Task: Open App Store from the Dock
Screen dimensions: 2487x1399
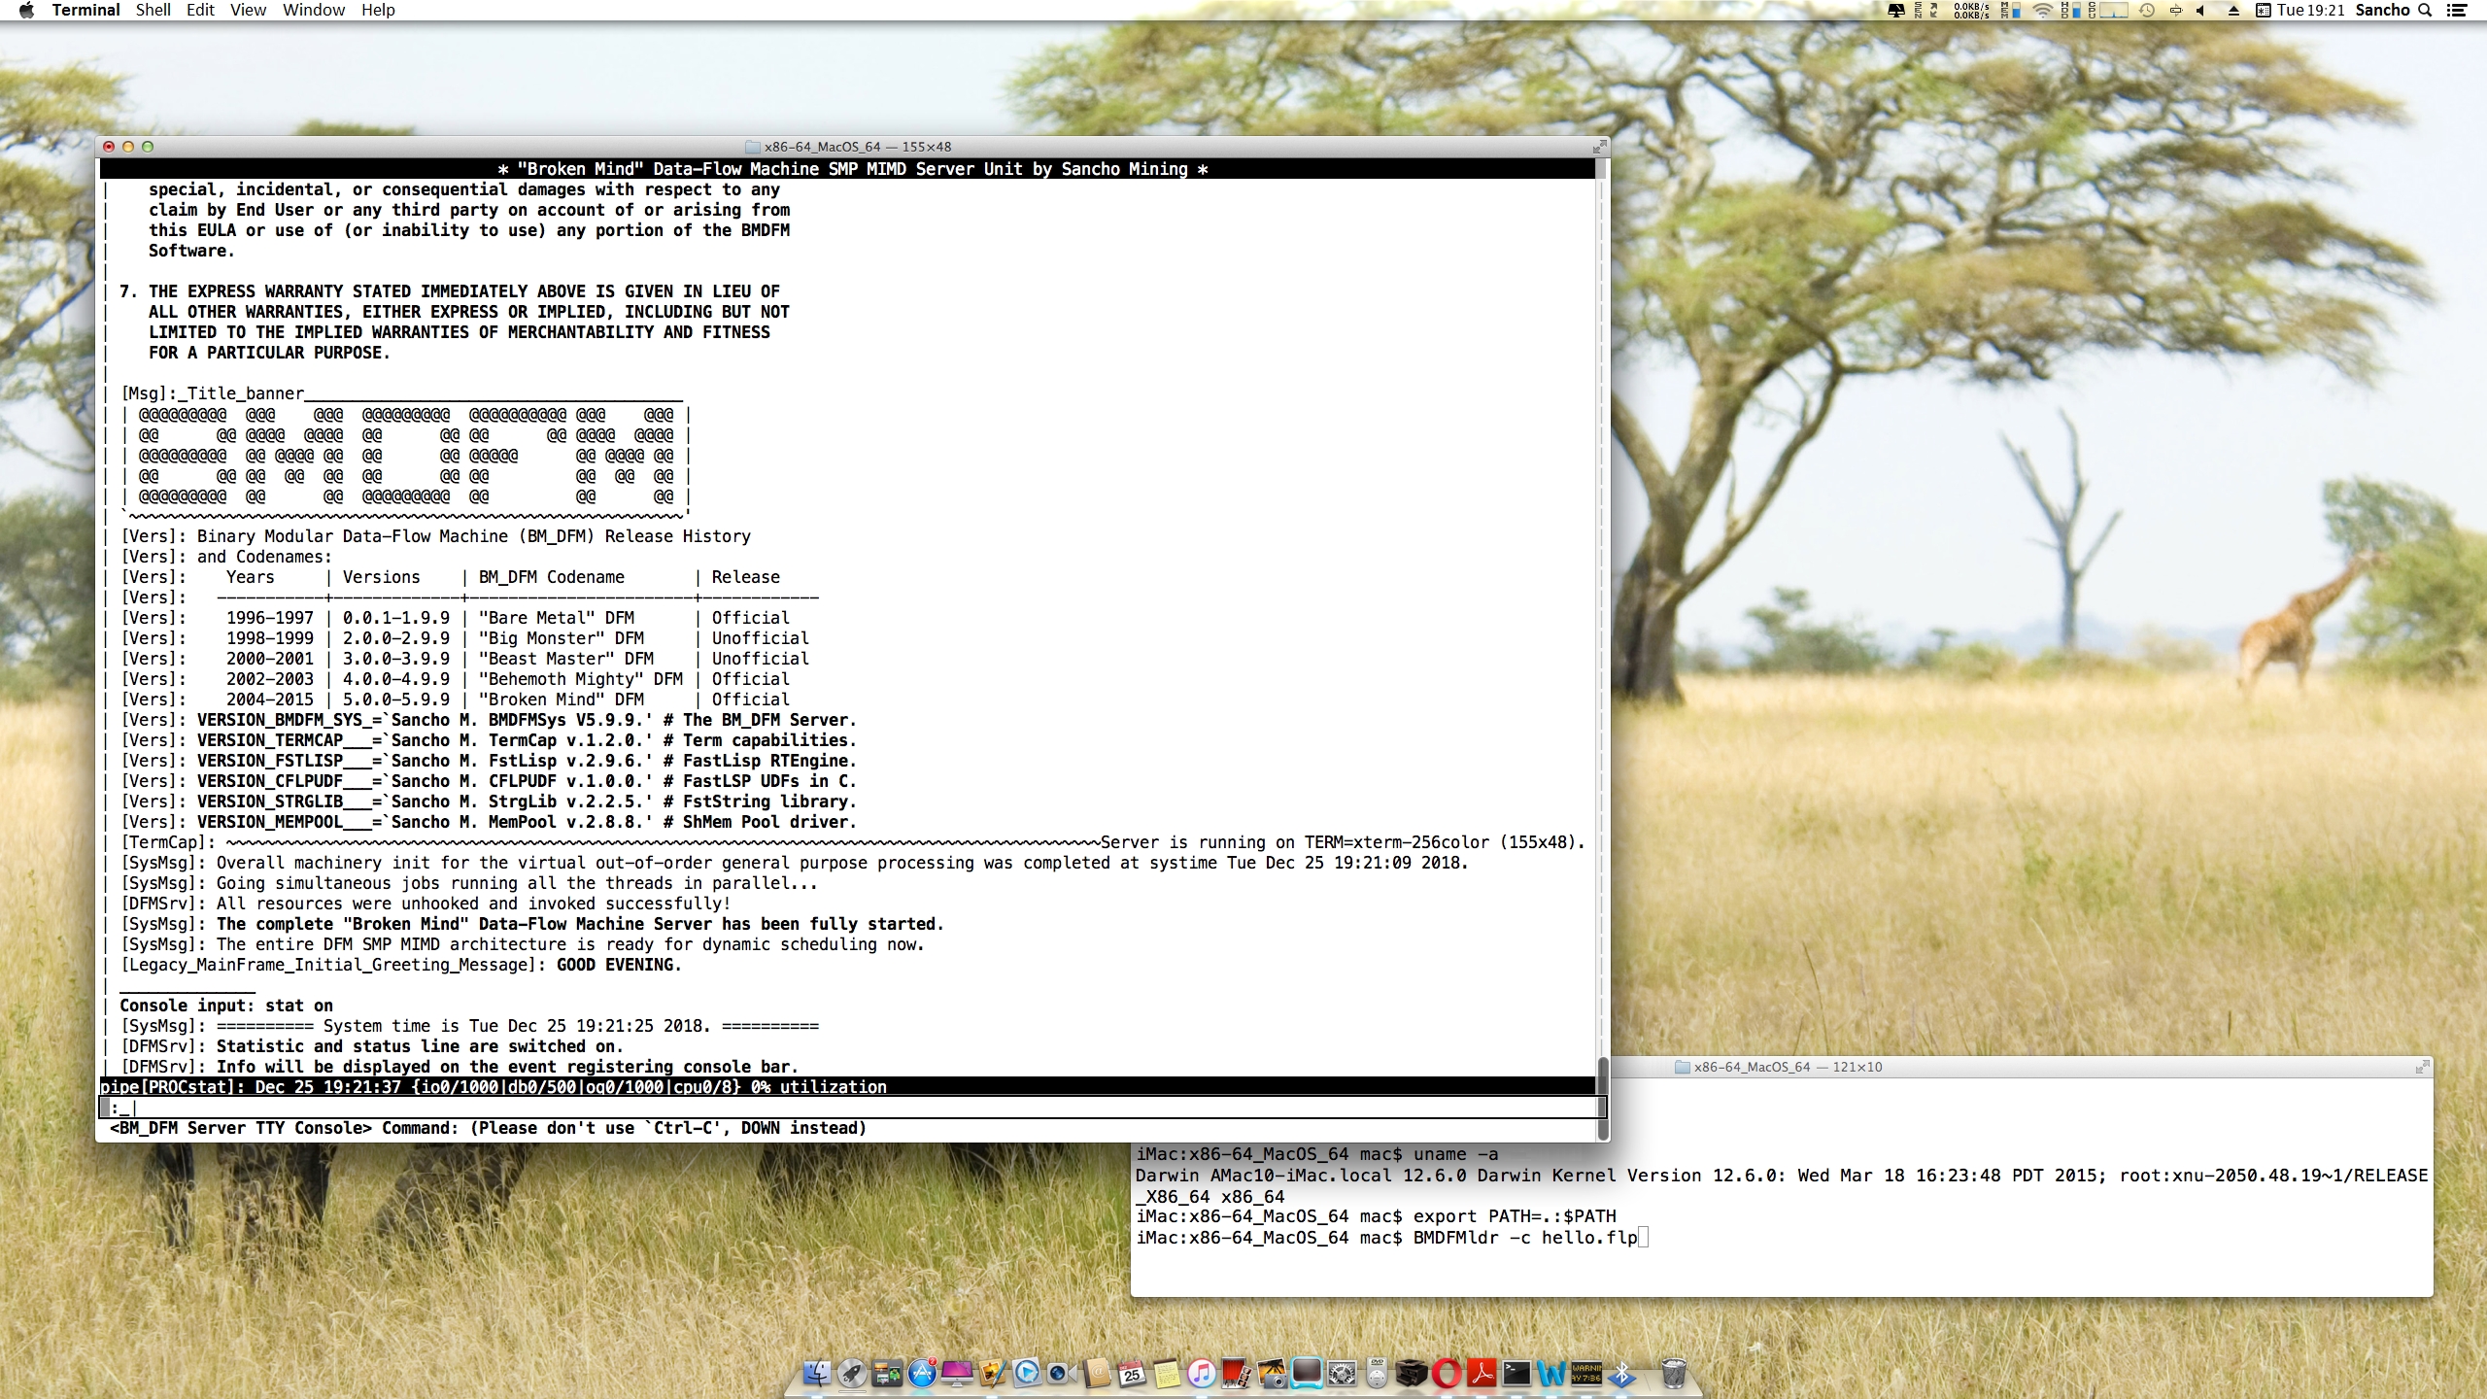Action: pos(922,1373)
